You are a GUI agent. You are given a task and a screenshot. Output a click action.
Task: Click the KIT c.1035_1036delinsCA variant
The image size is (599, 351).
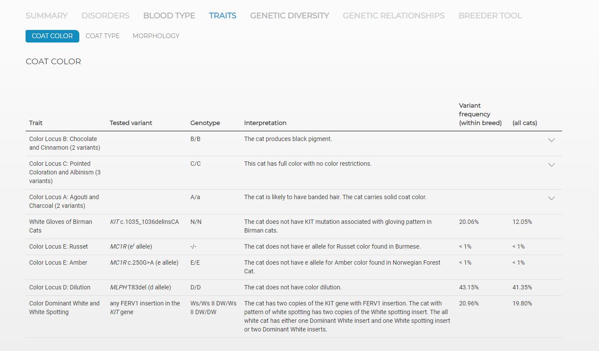click(x=144, y=222)
